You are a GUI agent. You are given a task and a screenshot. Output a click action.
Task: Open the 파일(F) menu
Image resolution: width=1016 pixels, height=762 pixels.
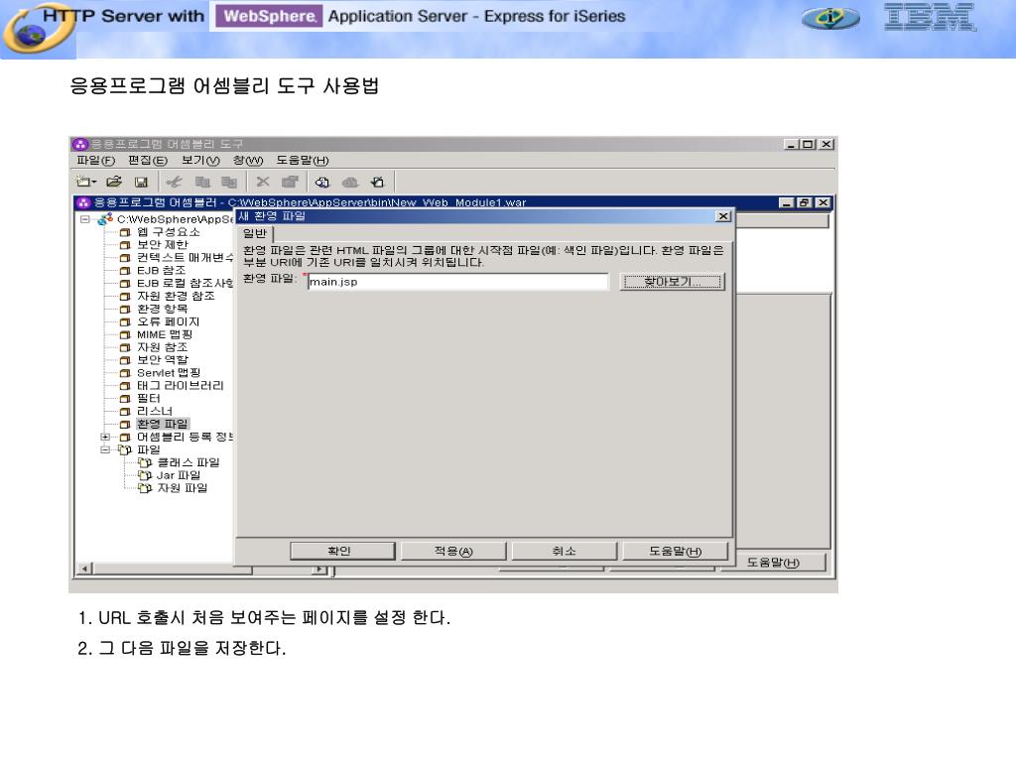95,160
